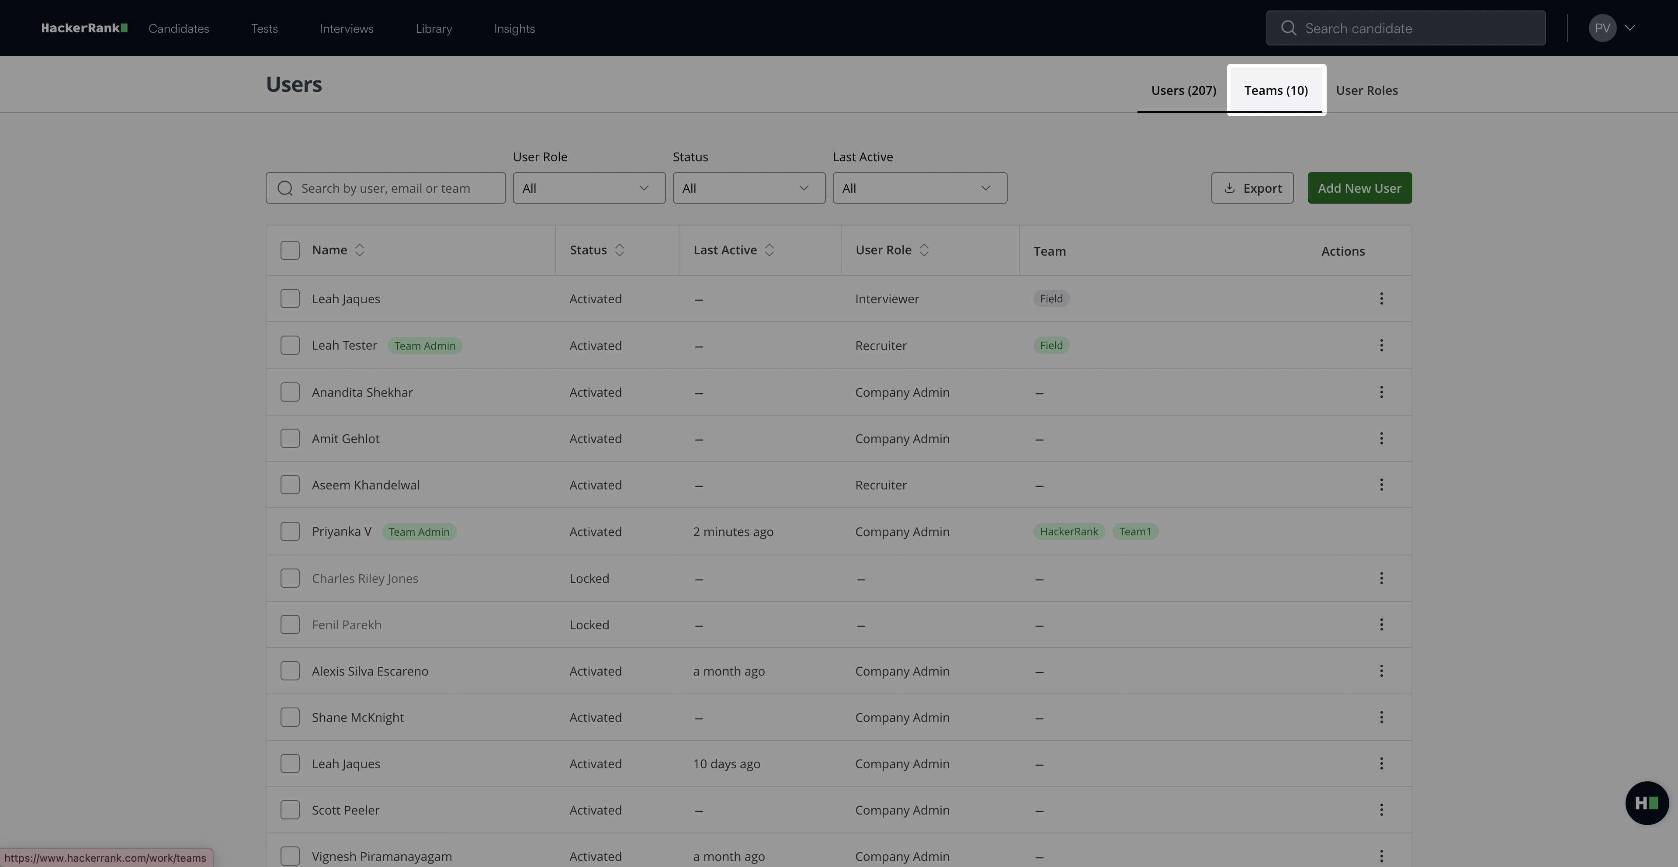1678x867 pixels.
Task: Sort table by Status column
Action: tap(620, 250)
